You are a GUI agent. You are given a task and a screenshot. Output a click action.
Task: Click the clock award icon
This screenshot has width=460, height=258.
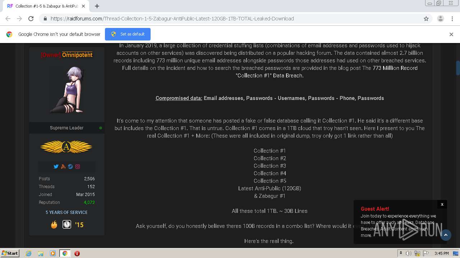67,224
